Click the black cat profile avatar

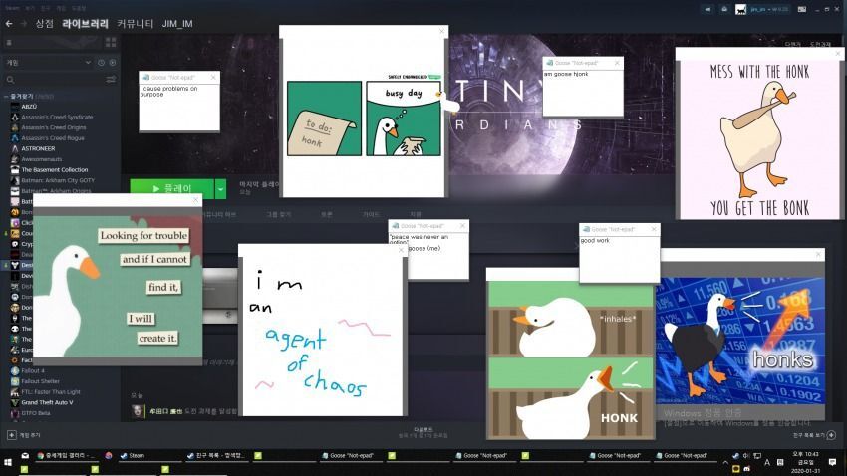coord(741,9)
